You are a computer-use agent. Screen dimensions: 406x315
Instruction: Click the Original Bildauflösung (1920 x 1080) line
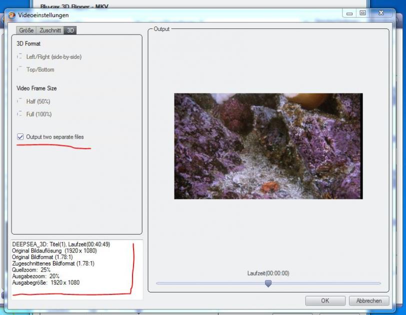click(x=54, y=250)
